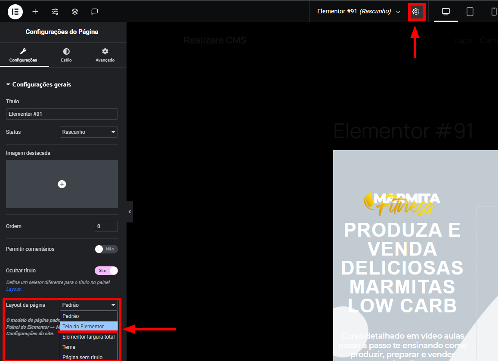
Task: Click the Ordem number field
Action: click(x=106, y=226)
